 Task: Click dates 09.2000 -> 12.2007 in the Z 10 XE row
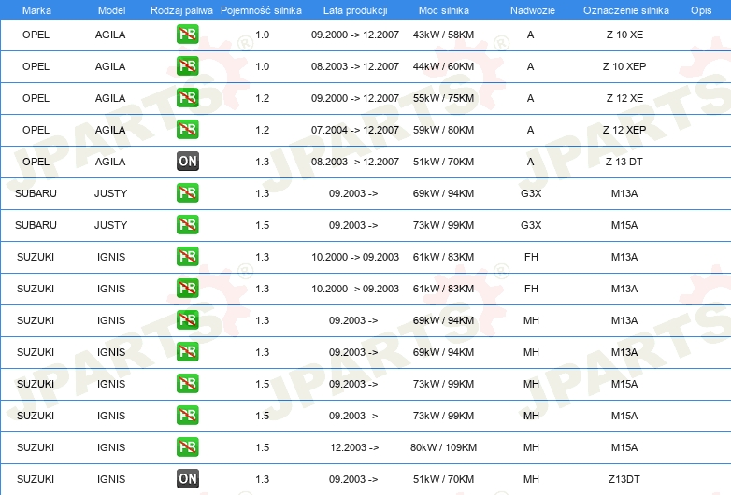click(355, 35)
